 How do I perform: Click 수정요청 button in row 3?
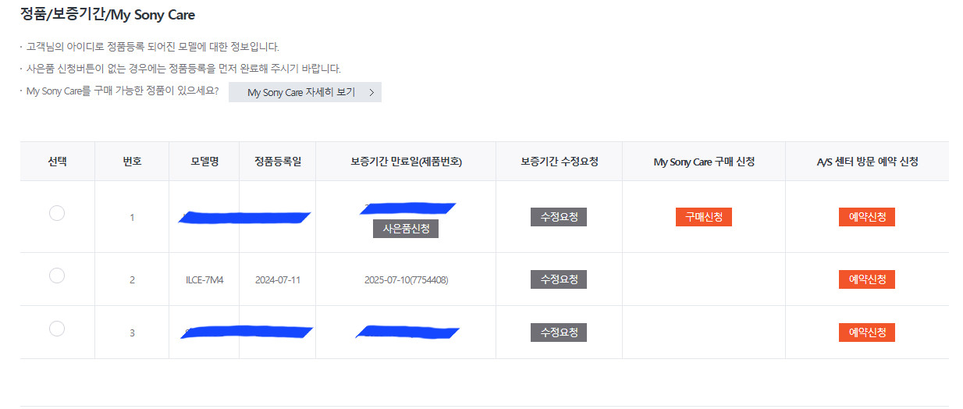coord(559,333)
